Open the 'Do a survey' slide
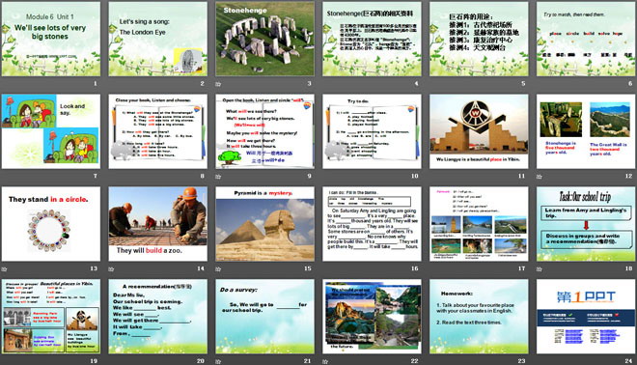 (x=264, y=316)
